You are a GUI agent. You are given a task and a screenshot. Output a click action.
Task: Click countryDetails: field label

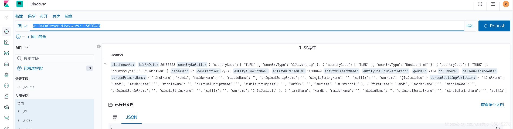point(192,65)
